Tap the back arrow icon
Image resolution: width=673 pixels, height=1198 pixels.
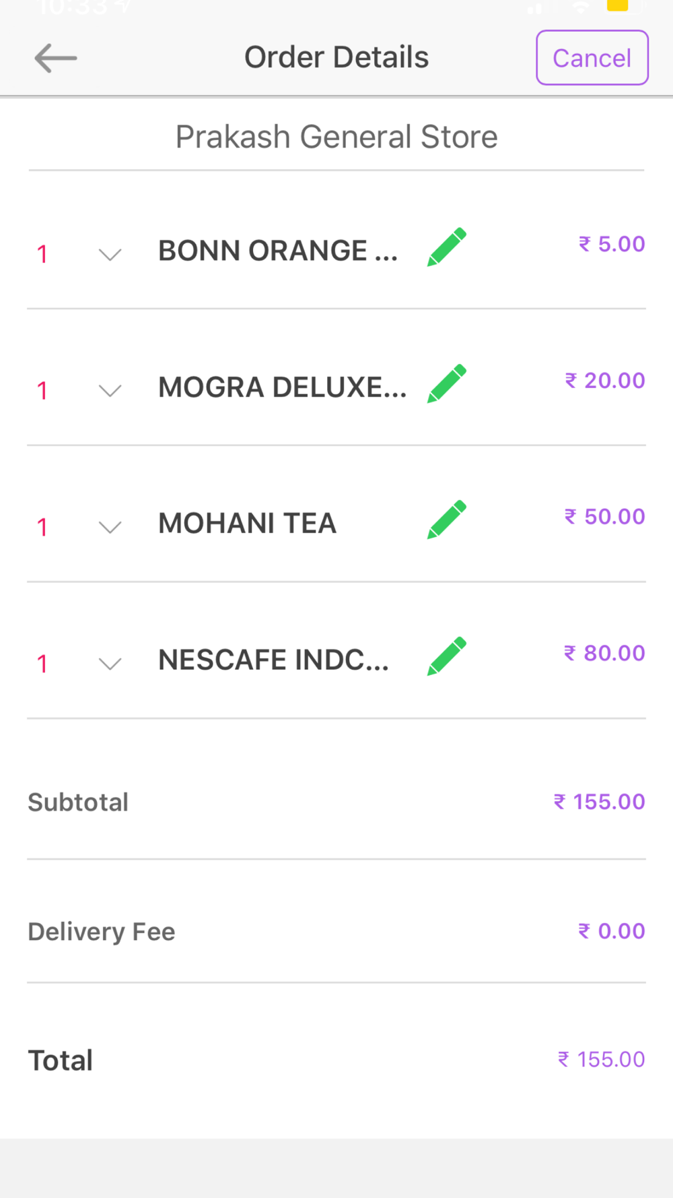pyautogui.click(x=55, y=58)
